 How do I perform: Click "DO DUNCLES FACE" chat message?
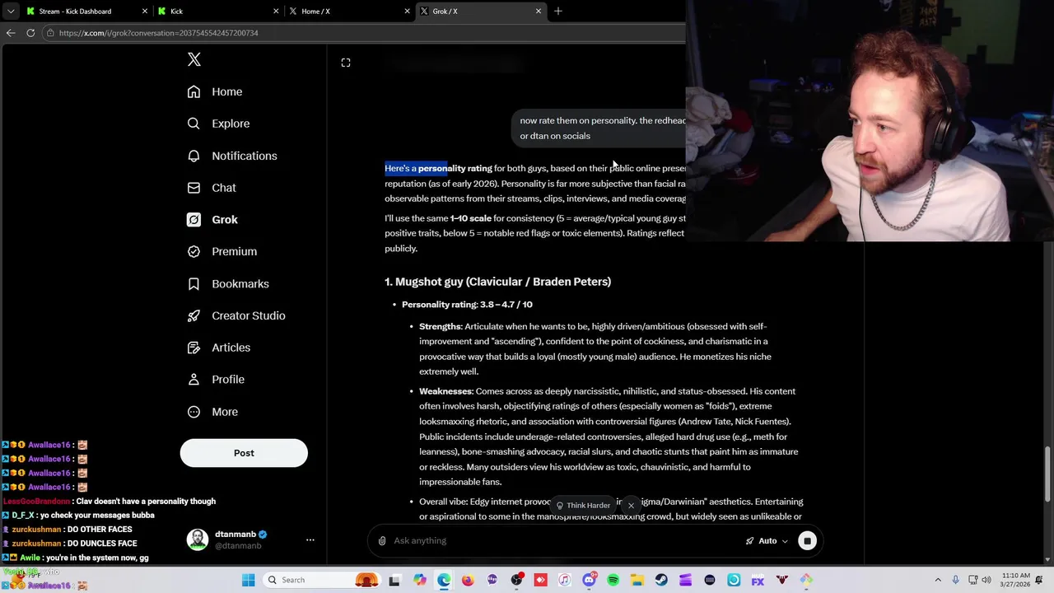70,544
